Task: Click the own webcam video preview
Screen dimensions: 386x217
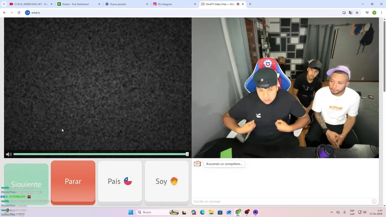Action: (285, 88)
